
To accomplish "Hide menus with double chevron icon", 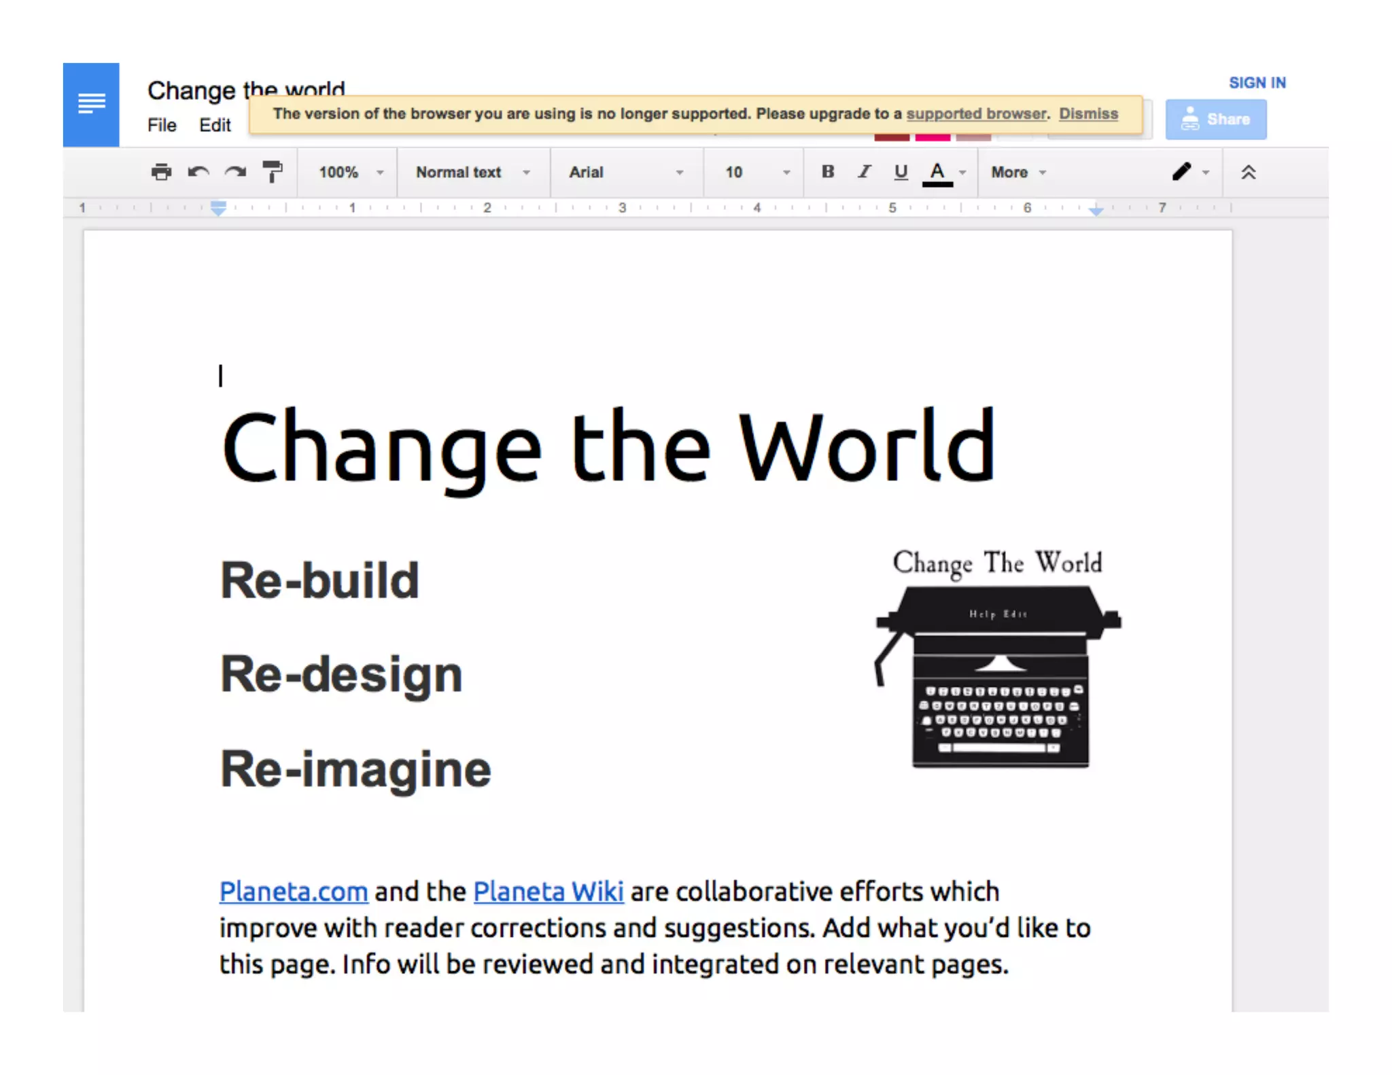I will 1248,172.
